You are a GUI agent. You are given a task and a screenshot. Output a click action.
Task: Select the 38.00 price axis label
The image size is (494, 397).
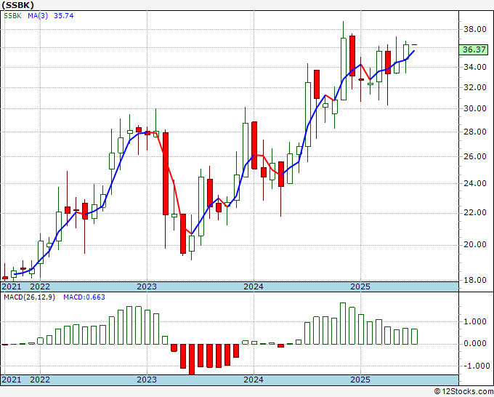tap(475, 29)
